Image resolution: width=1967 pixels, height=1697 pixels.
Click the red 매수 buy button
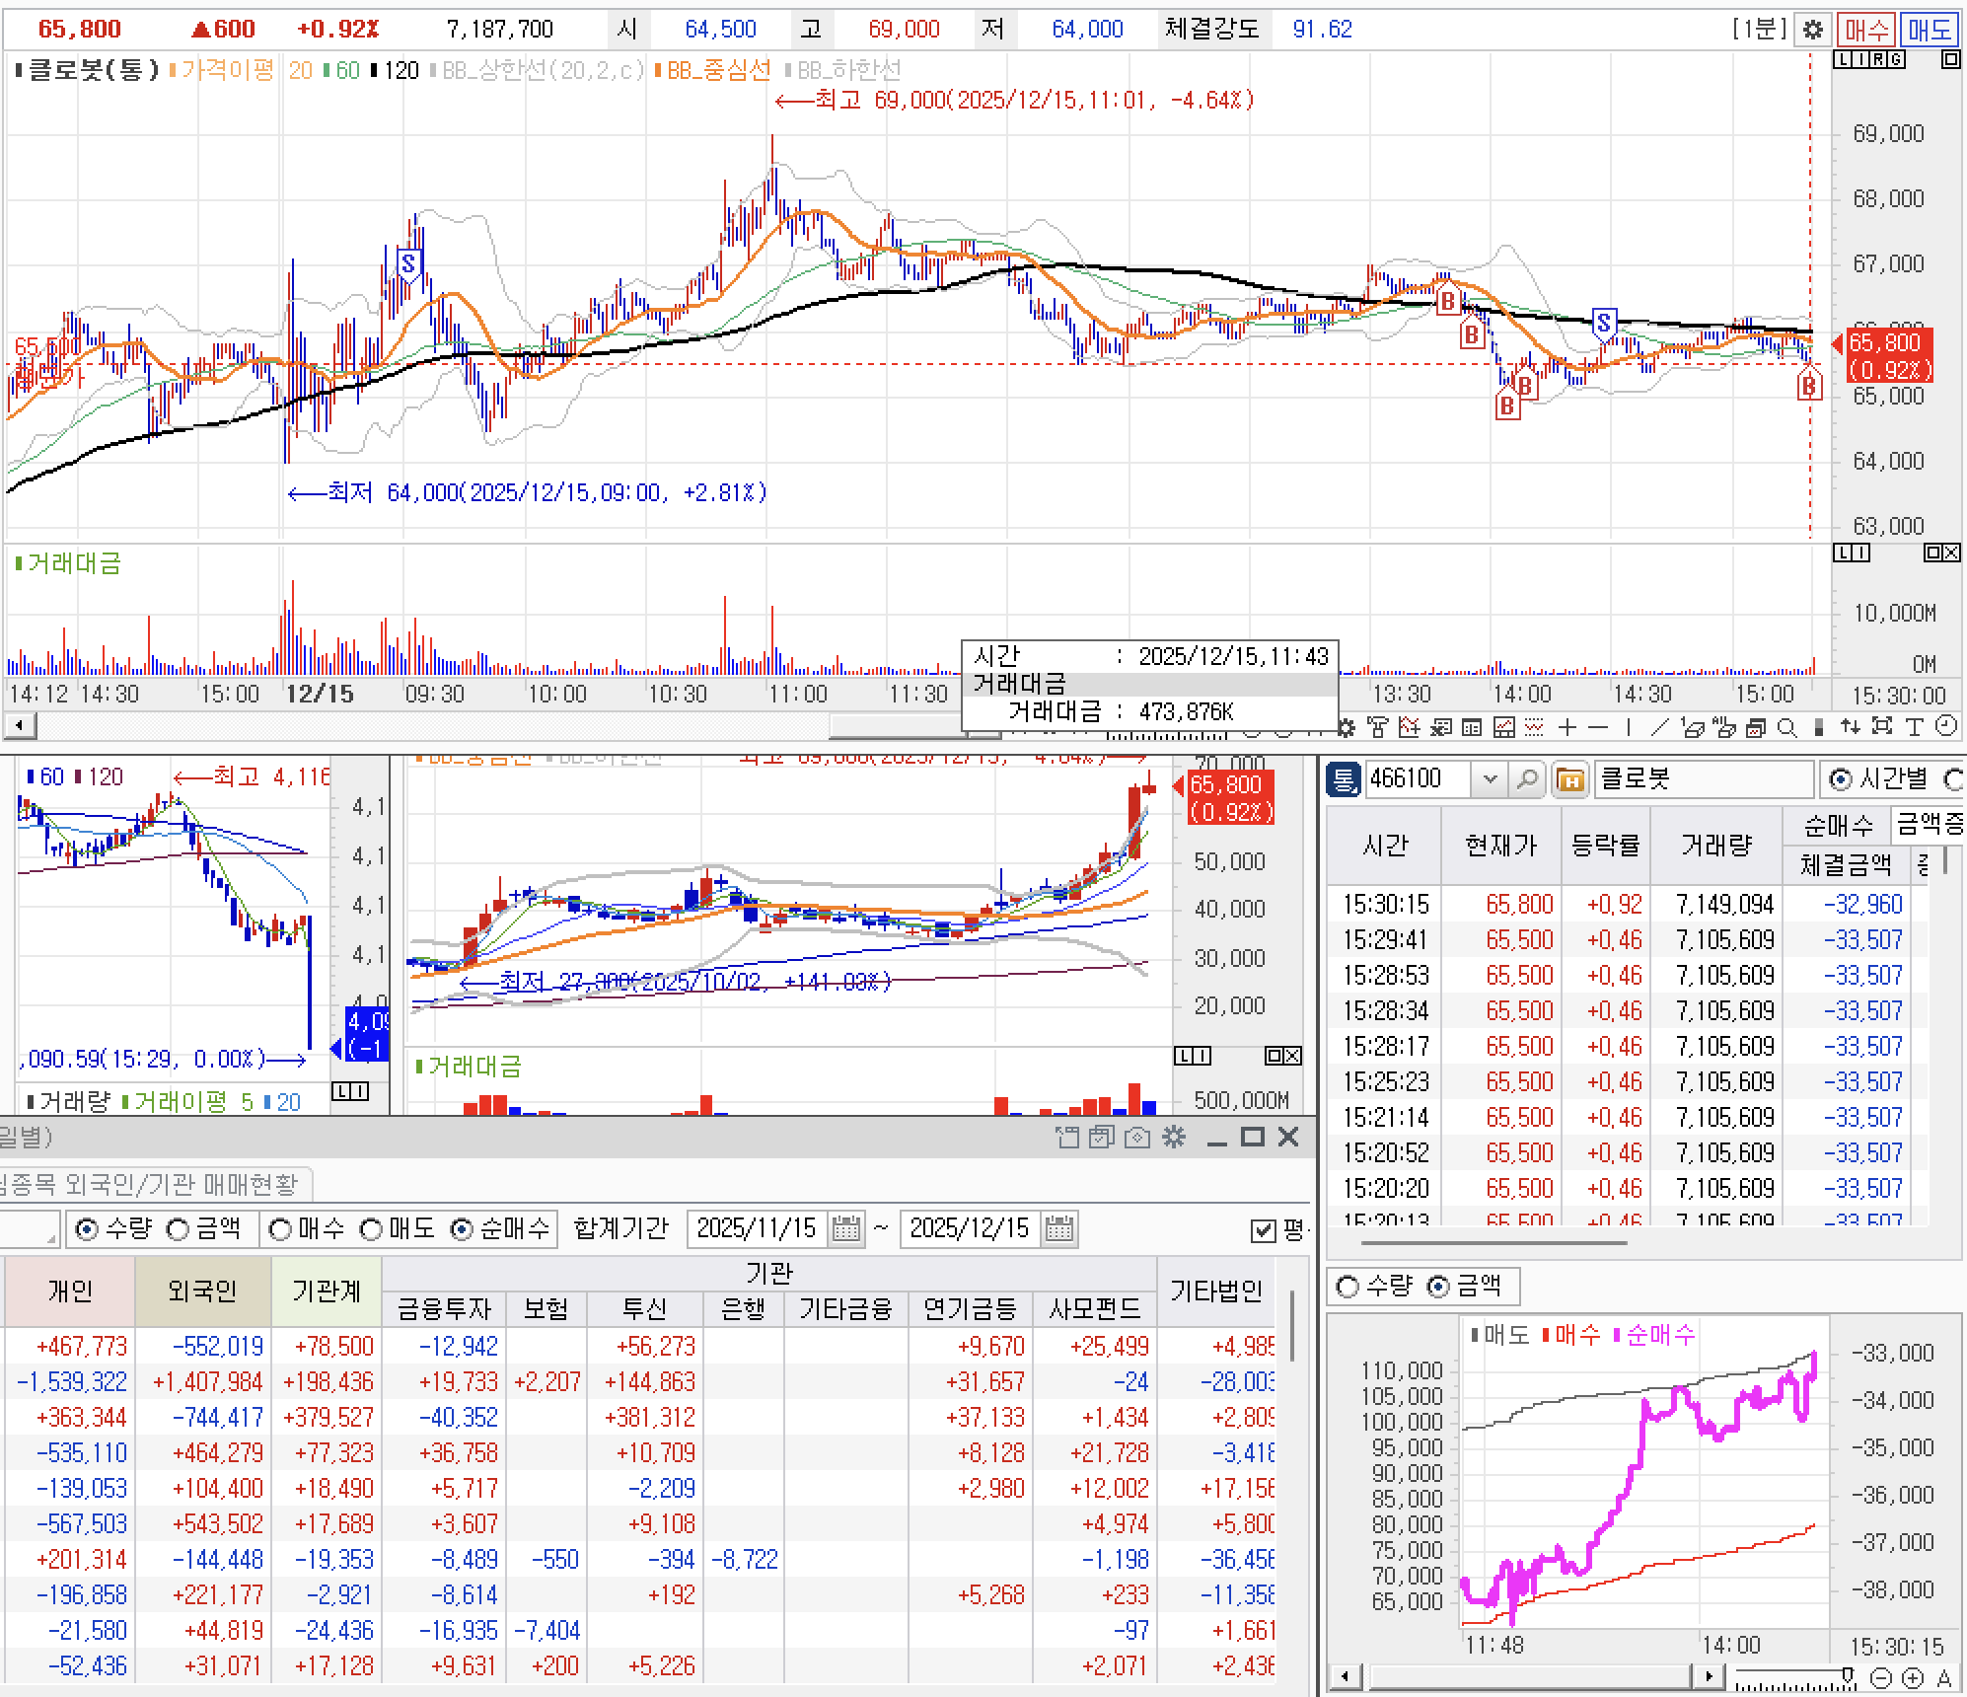[1864, 30]
